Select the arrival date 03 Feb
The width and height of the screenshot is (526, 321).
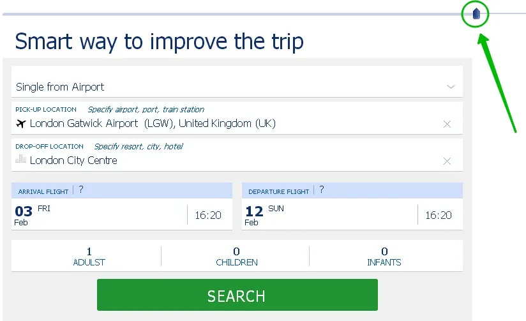[33, 214]
